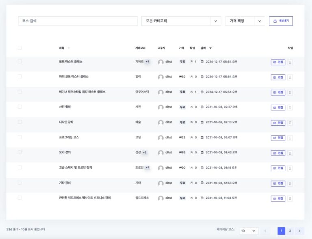Click the 내보내기 export button

pos(281,21)
